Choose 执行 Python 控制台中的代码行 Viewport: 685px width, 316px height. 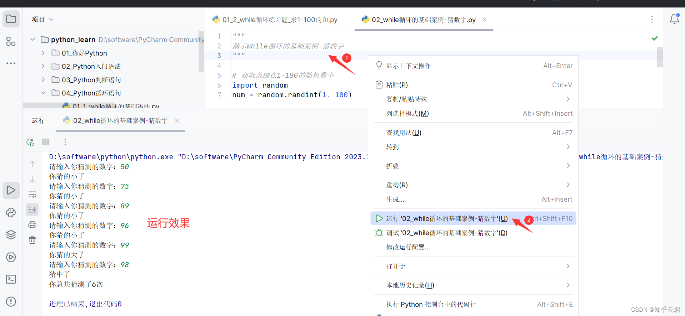point(473,304)
